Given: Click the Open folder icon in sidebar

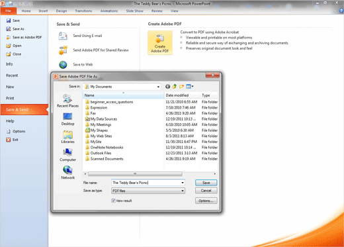Looking at the screenshot, I should click(9, 46).
